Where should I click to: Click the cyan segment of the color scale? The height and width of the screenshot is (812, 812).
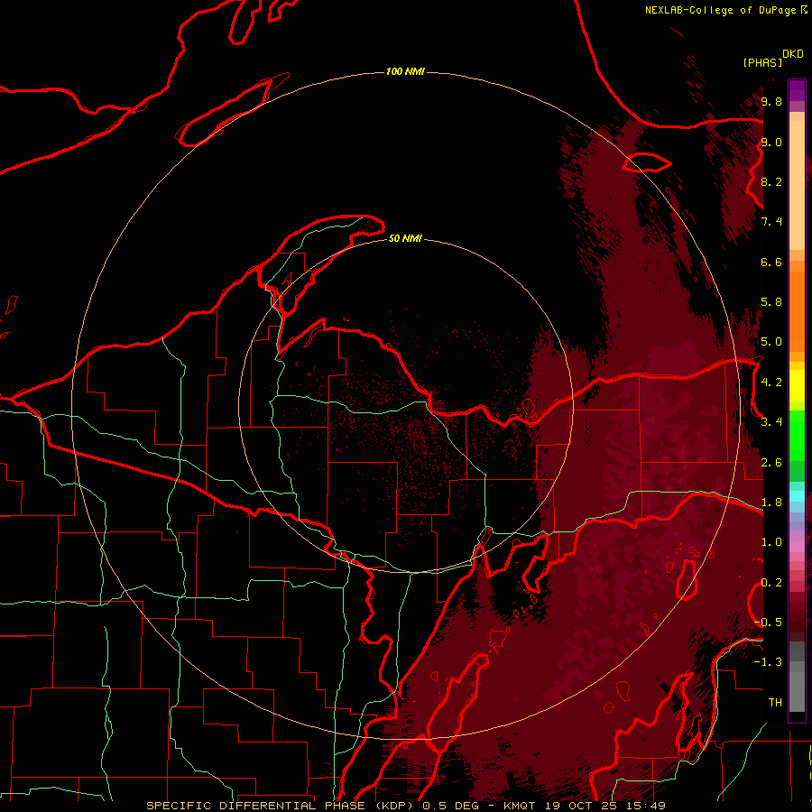pyautogui.click(x=797, y=496)
